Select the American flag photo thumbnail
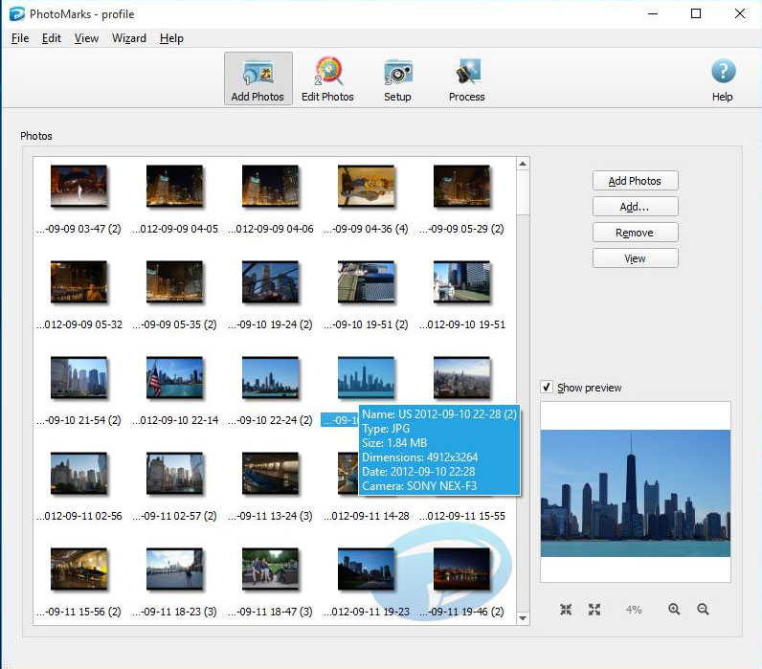The height and width of the screenshot is (669, 762). coord(174,378)
